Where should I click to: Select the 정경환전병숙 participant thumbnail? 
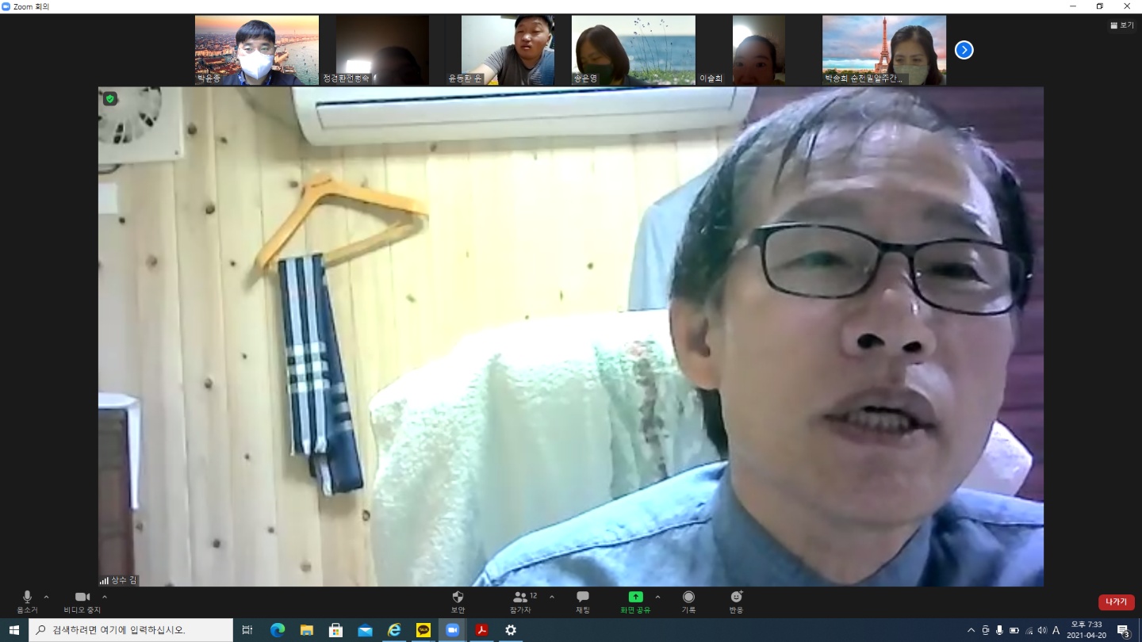[x=382, y=50]
